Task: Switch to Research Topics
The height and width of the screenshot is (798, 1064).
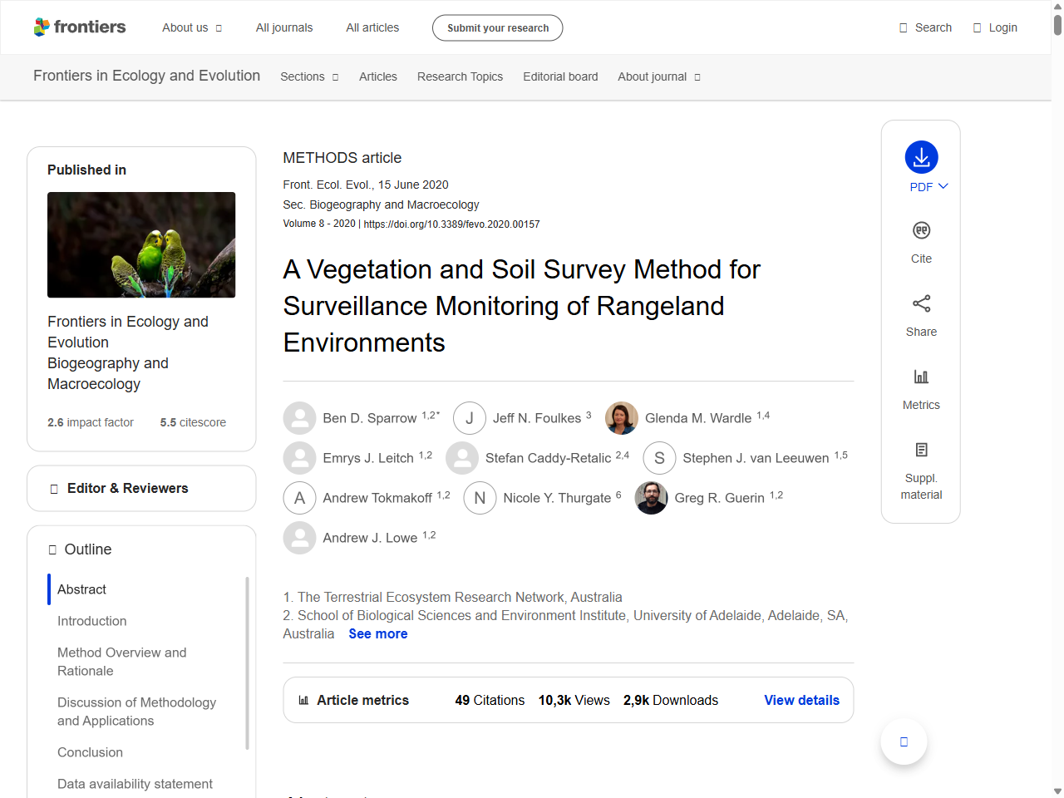Action: click(x=460, y=76)
